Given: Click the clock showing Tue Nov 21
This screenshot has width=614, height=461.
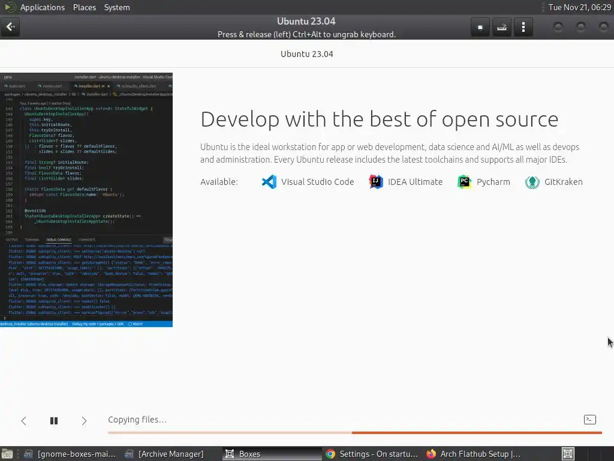Looking at the screenshot, I should [x=580, y=7].
